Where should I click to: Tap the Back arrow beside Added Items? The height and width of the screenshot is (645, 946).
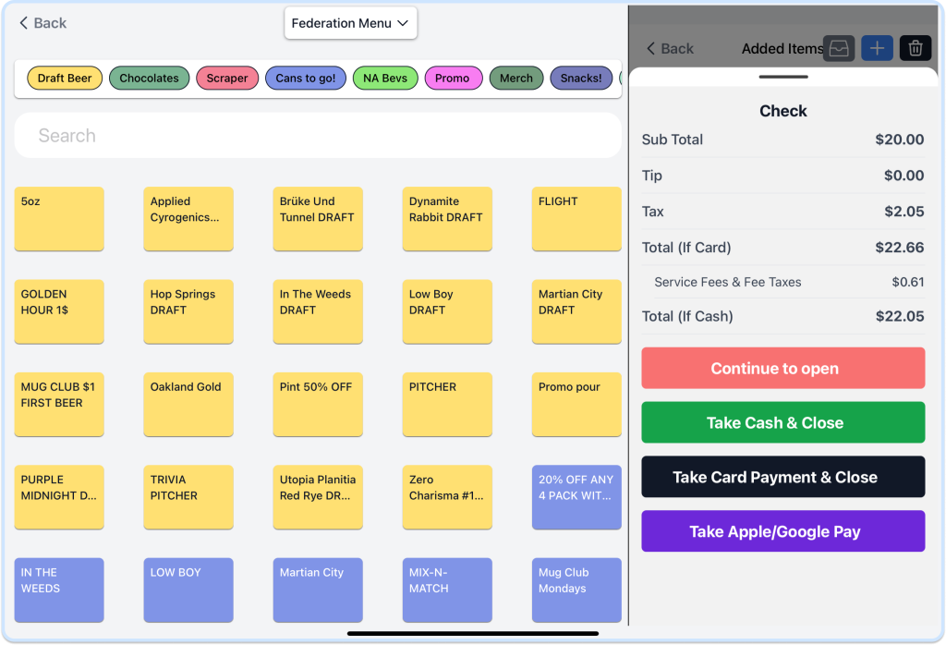click(x=670, y=49)
